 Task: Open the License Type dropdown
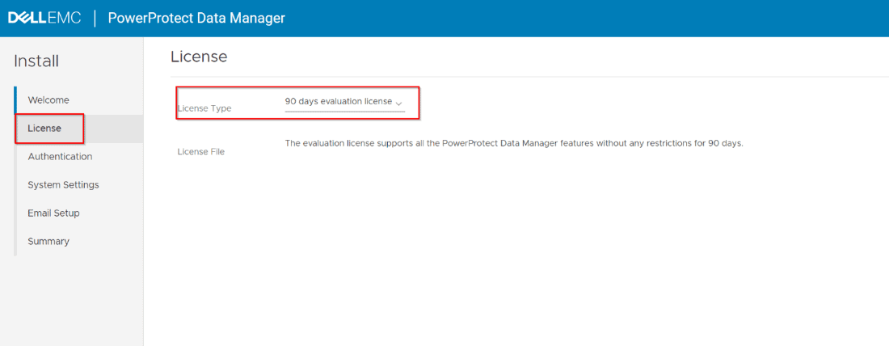[x=345, y=102]
